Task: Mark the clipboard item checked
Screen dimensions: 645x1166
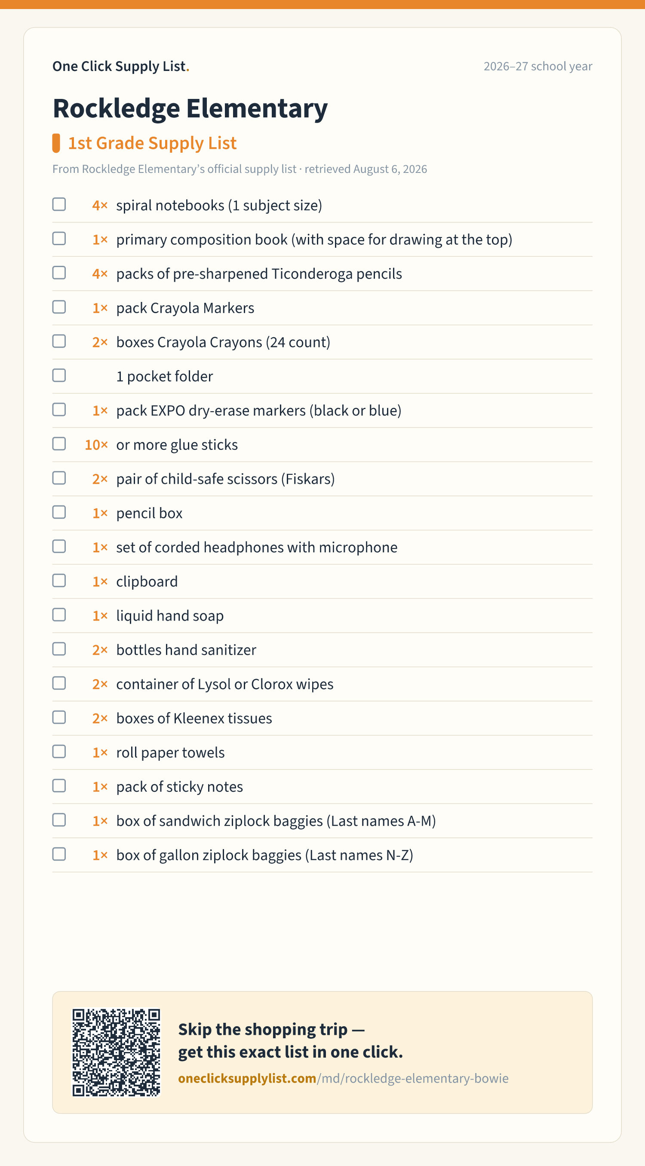Action: (x=59, y=581)
